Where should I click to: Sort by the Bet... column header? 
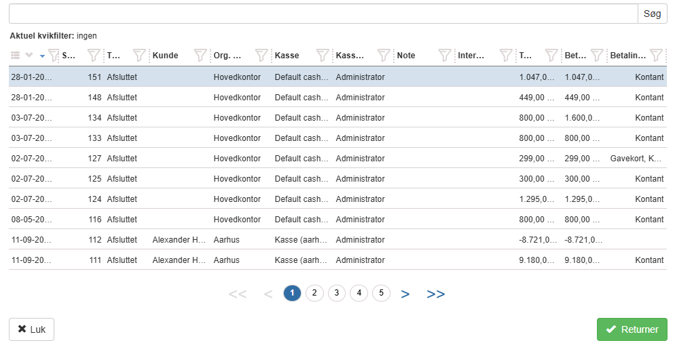[575, 55]
